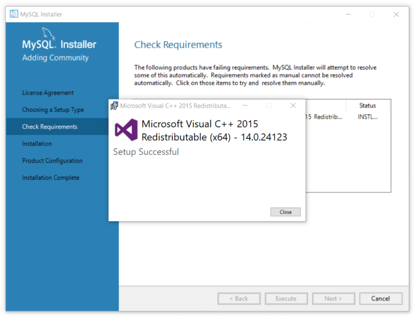The image size is (417, 318).
Task: Click the < Back button
Action: [239, 298]
